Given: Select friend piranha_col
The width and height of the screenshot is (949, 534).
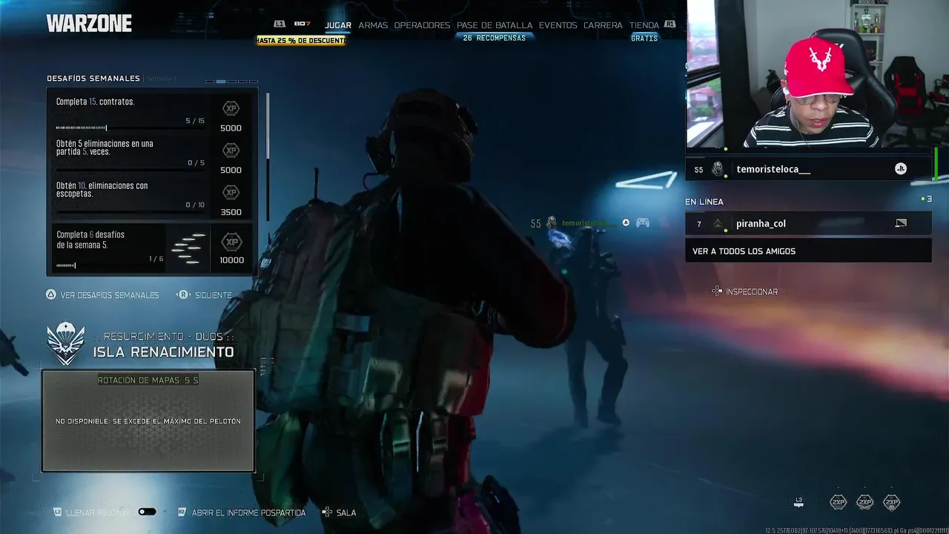Looking at the screenshot, I should click(x=808, y=223).
